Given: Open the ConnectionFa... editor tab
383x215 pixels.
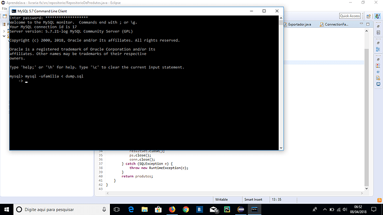Looking at the screenshot, I should point(334,24).
